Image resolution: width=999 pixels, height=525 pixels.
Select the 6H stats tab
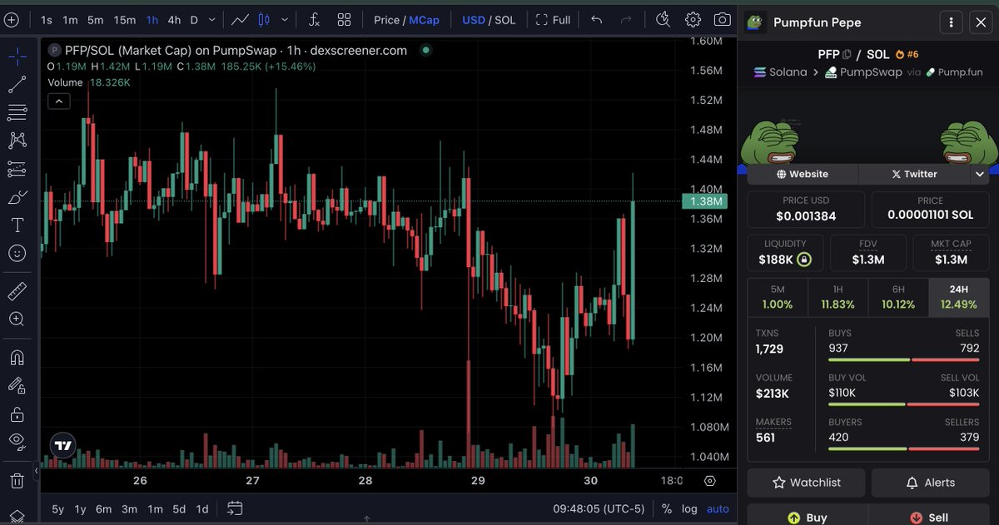pos(898,297)
